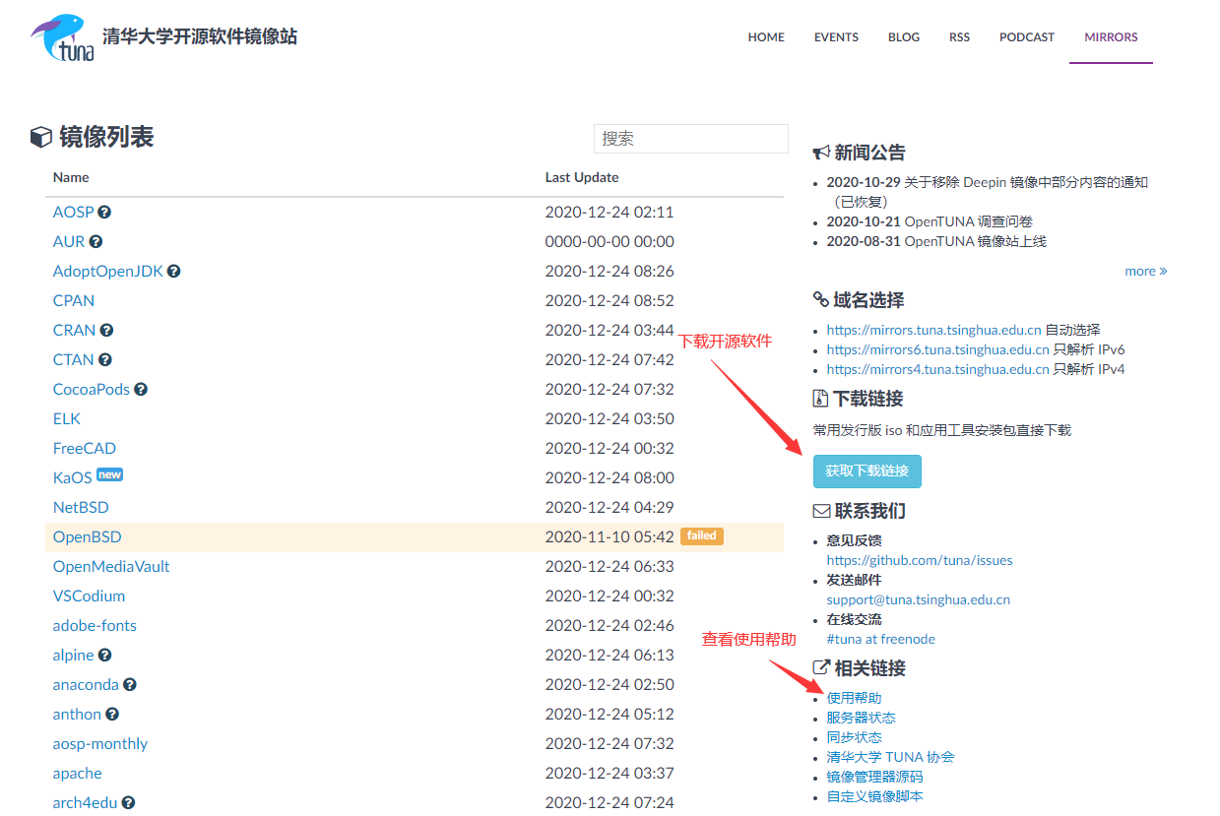Viewport: 1220px width, 816px height.
Task: Open the 使用帮助 link
Action: point(855,698)
